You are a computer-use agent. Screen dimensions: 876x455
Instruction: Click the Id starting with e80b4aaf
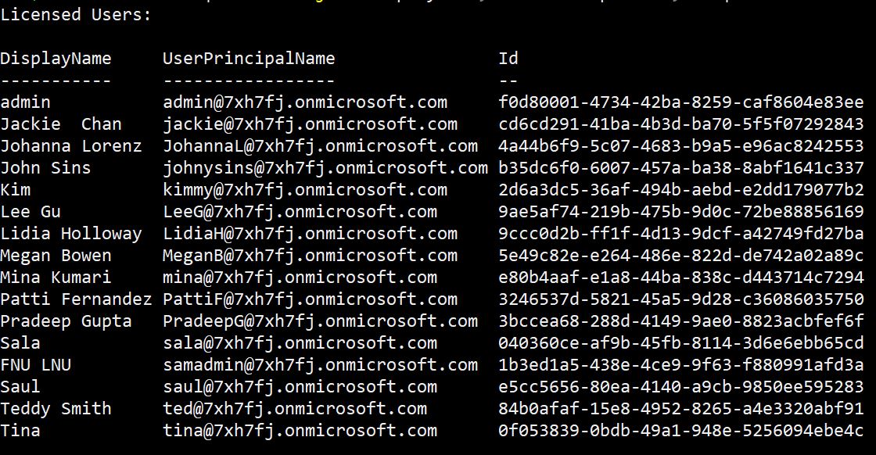[680, 278]
